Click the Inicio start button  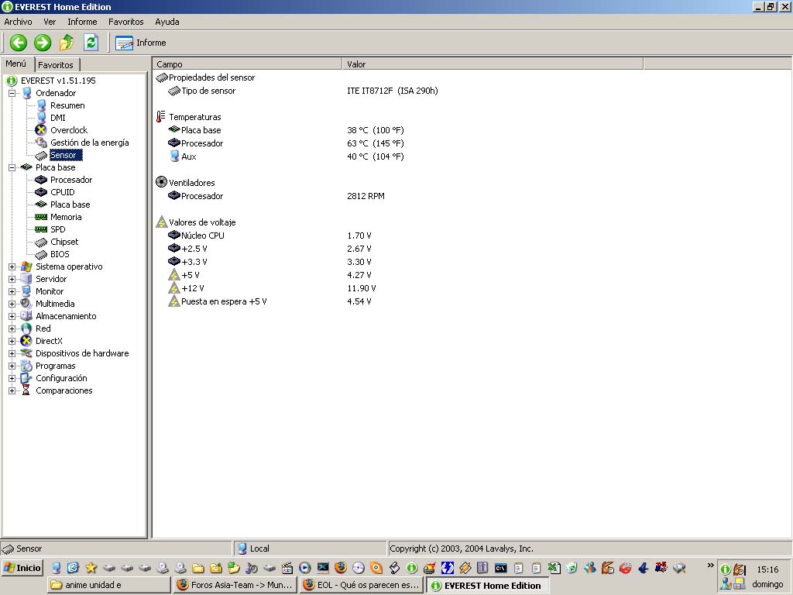point(22,568)
